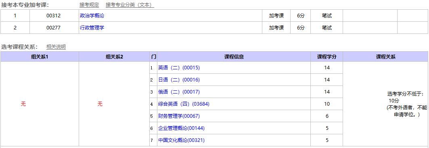Screen dimensions: 429x148
Task: Click 加考课 cell in 政治学概论 row
Action: [x=276, y=16]
